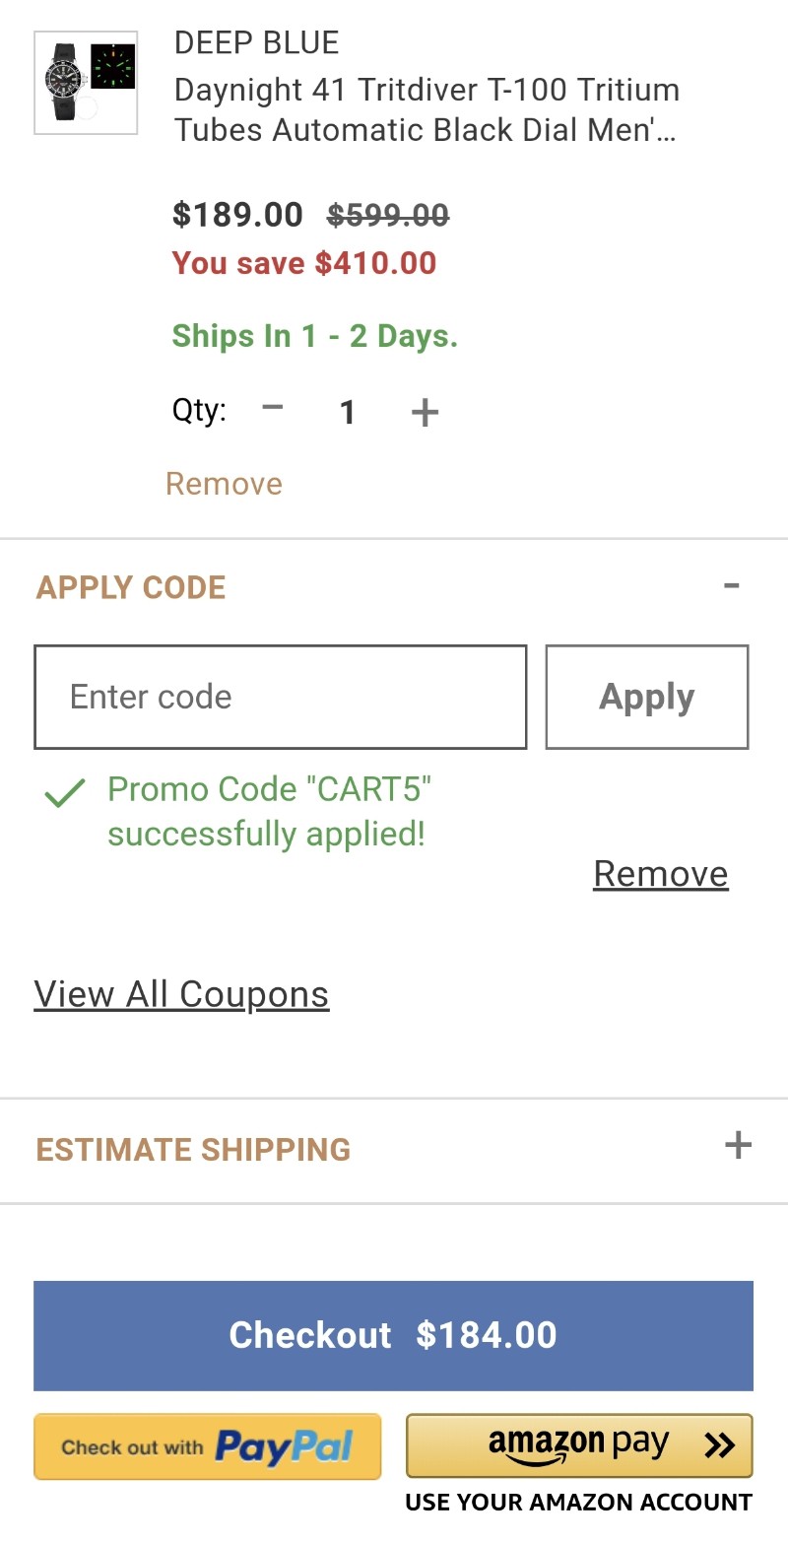Decrease quantity with the minus icon
The height and width of the screenshot is (1544, 788).
pos(273,407)
